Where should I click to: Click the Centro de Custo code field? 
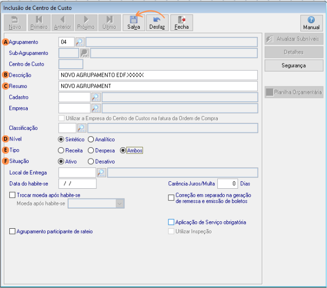[71, 64]
